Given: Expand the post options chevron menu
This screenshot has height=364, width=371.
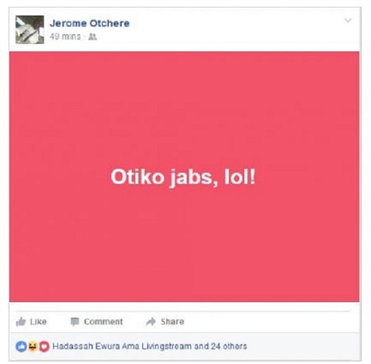Looking at the screenshot, I should [348, 20].
